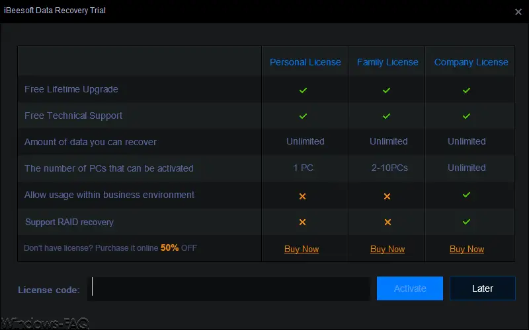Click Family License checkmark for Free Lifetime Upgrade

coord(386,90)
